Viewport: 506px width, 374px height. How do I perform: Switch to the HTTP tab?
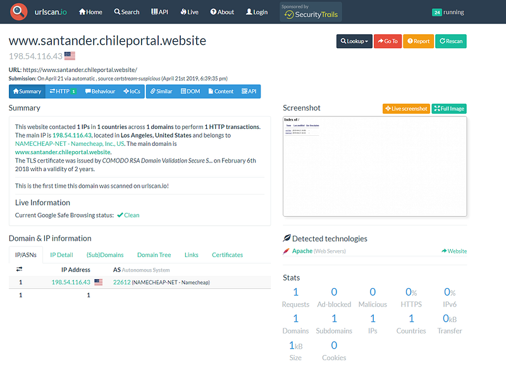[63, 92]
